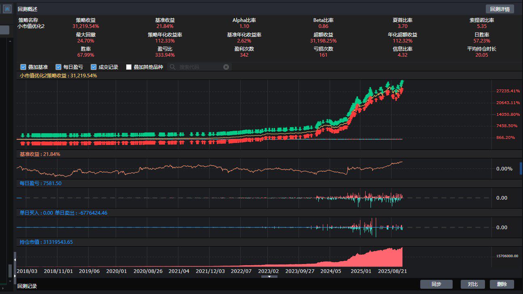Viewport: 523px width, 294px height.
Task: Click the 盈亏比 value 333.94%
Action: [x=165, y=55]
